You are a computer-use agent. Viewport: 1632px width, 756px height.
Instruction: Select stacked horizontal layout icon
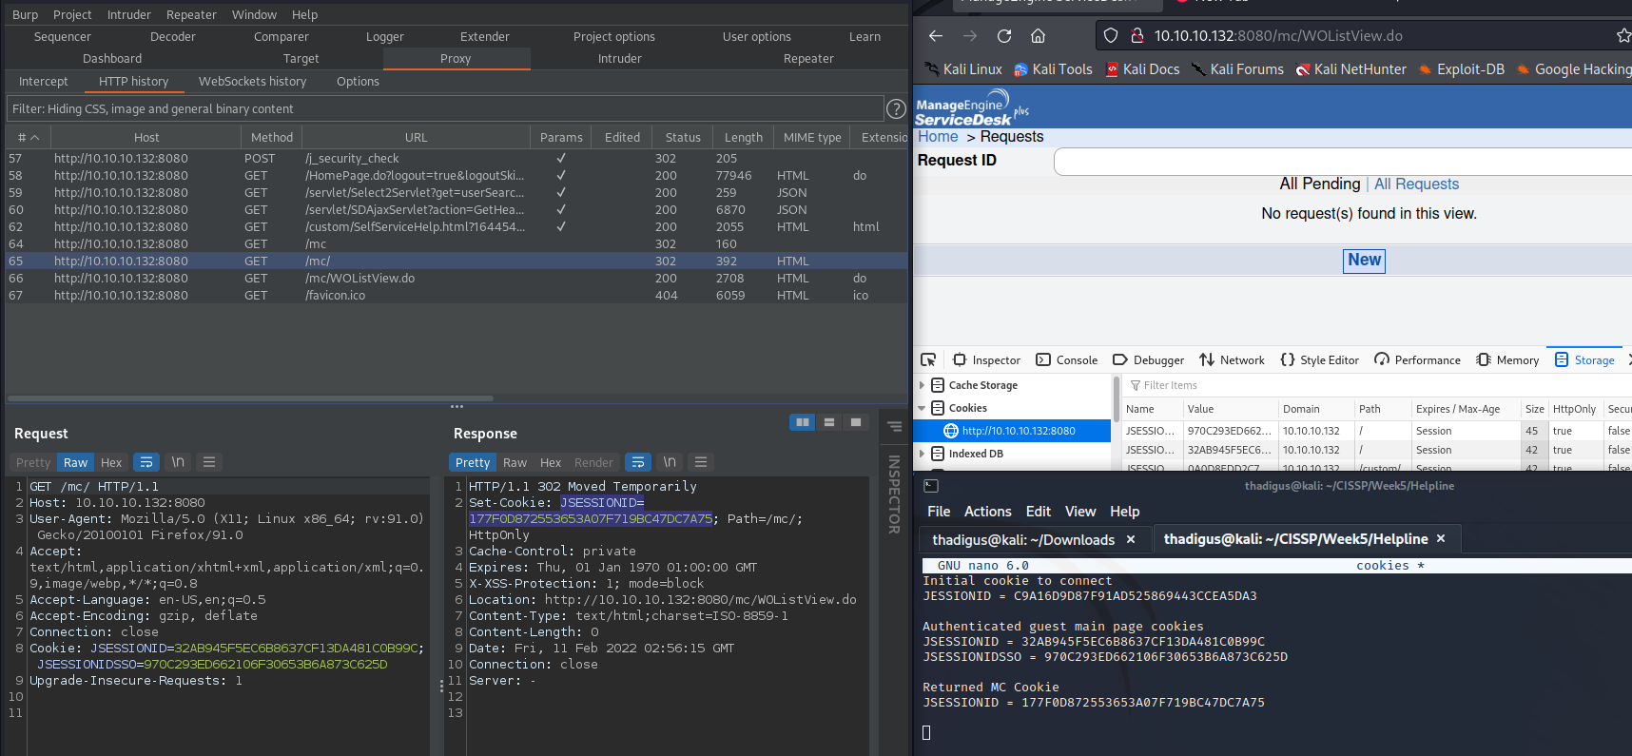coord(829,422)
